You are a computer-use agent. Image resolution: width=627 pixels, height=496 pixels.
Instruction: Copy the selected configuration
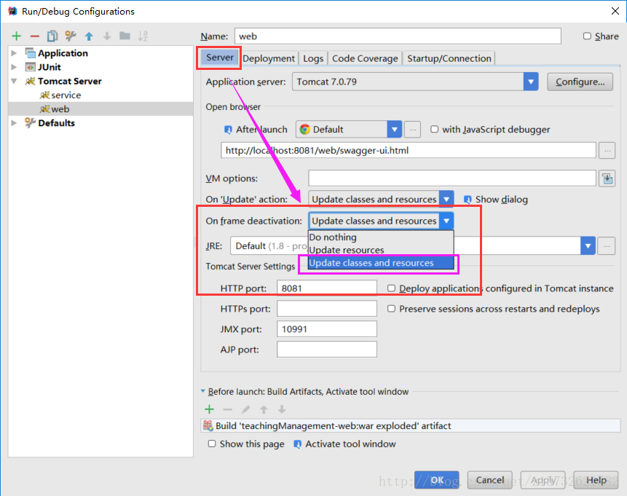[52, 36]
